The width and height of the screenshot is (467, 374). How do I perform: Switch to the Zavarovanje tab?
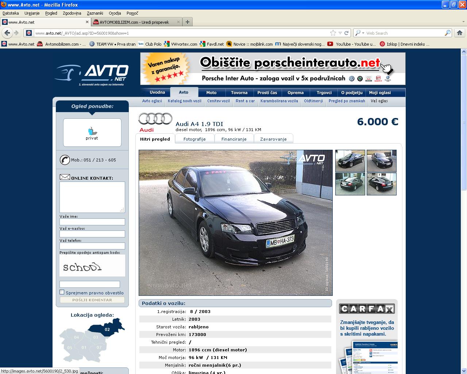pyautogui.click(x=273, y=139)
